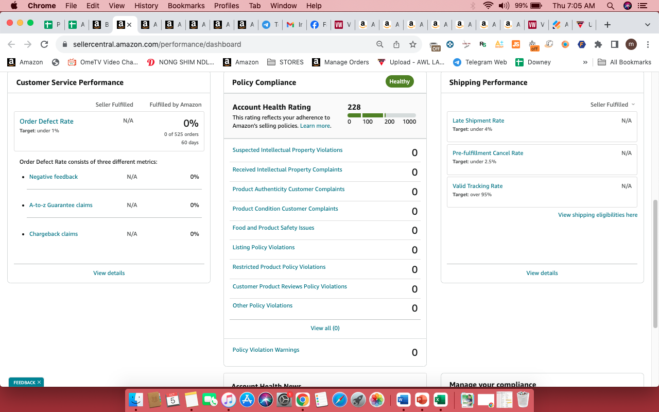Open the Order Defect Rate link
This screenshot has width=659, height=412.
46,122
